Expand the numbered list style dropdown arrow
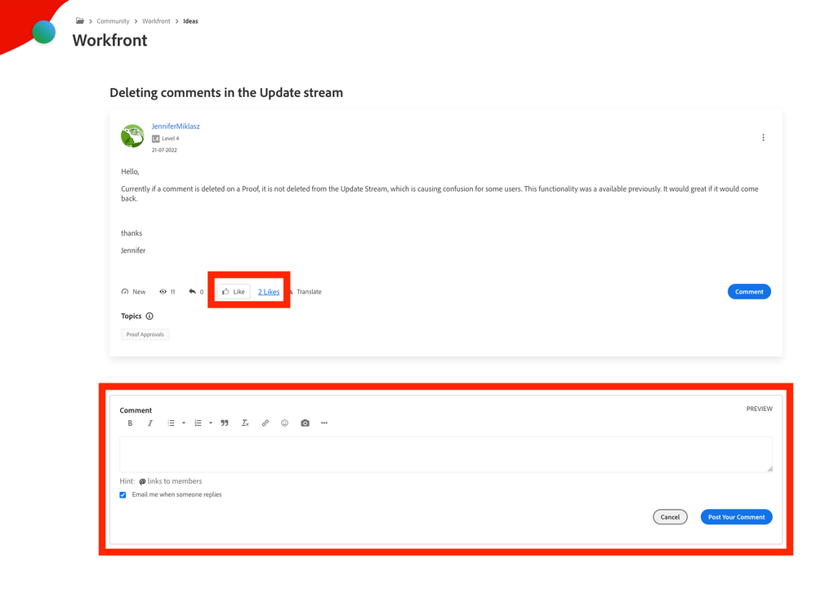The image size is (816, 597). pyautogui.click(x=211, y=423)
